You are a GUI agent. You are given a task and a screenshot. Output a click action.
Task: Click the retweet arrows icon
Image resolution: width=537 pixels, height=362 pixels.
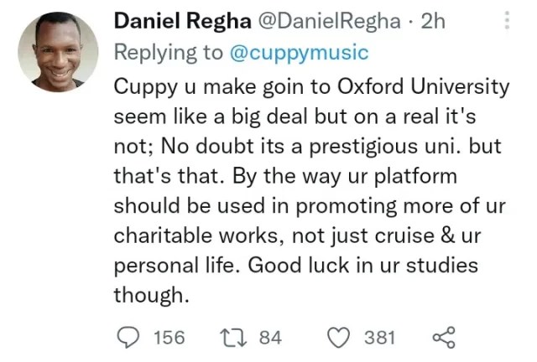pos(232,338)
